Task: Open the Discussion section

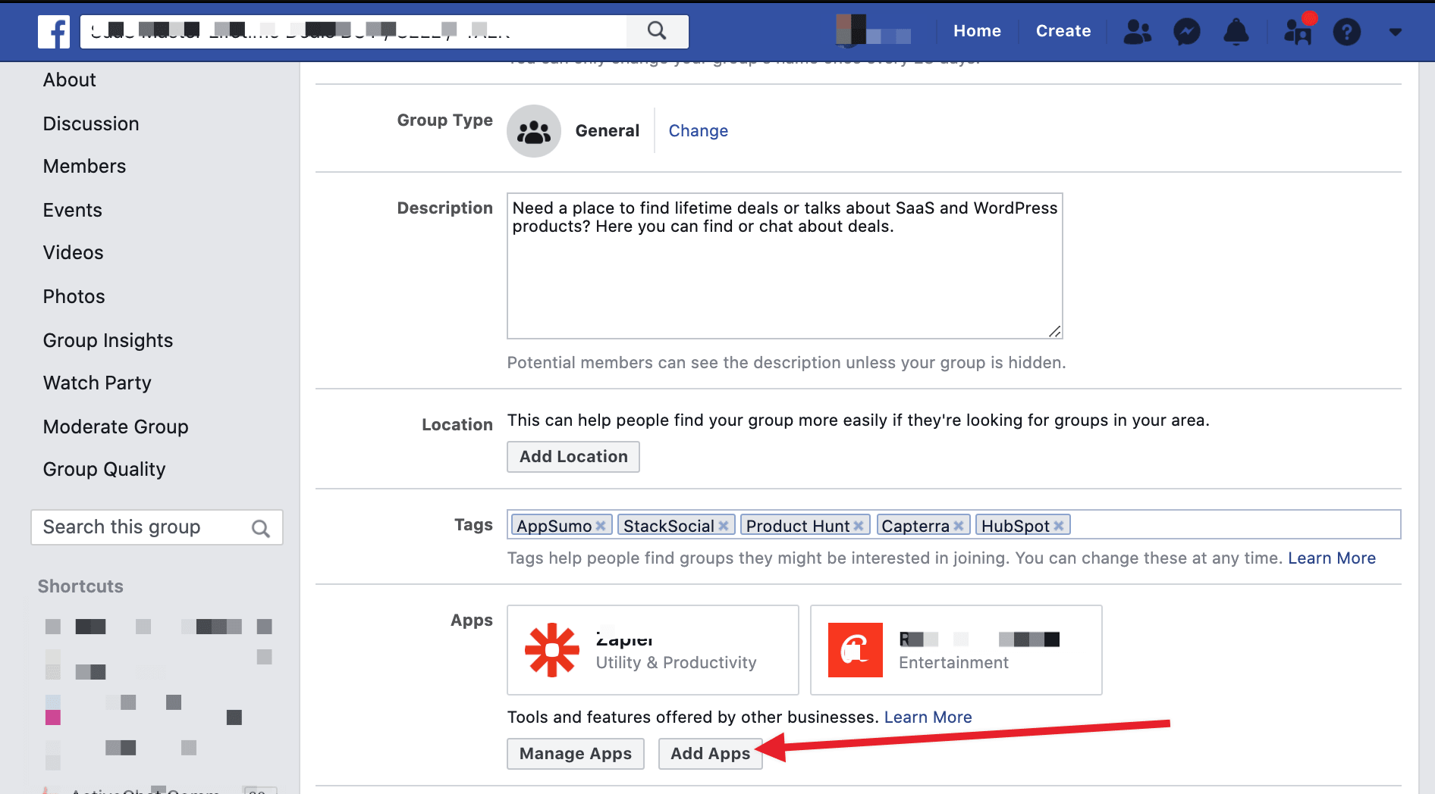Action: pos(91,123)
